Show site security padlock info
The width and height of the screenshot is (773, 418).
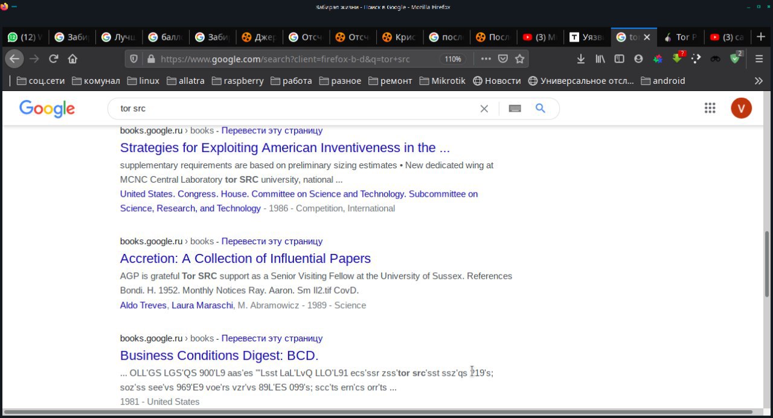151,59
